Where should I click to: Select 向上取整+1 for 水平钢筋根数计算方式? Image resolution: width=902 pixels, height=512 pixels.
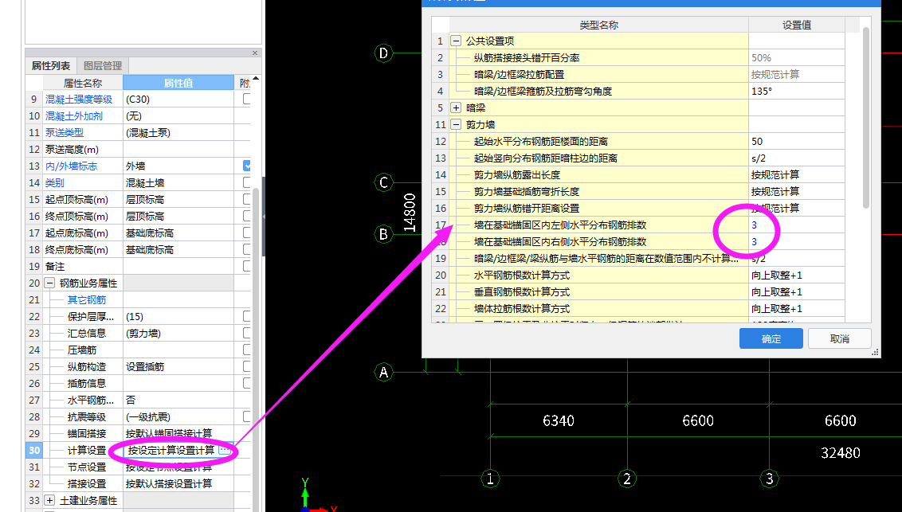pyautogui.click(x=797, y=276)
